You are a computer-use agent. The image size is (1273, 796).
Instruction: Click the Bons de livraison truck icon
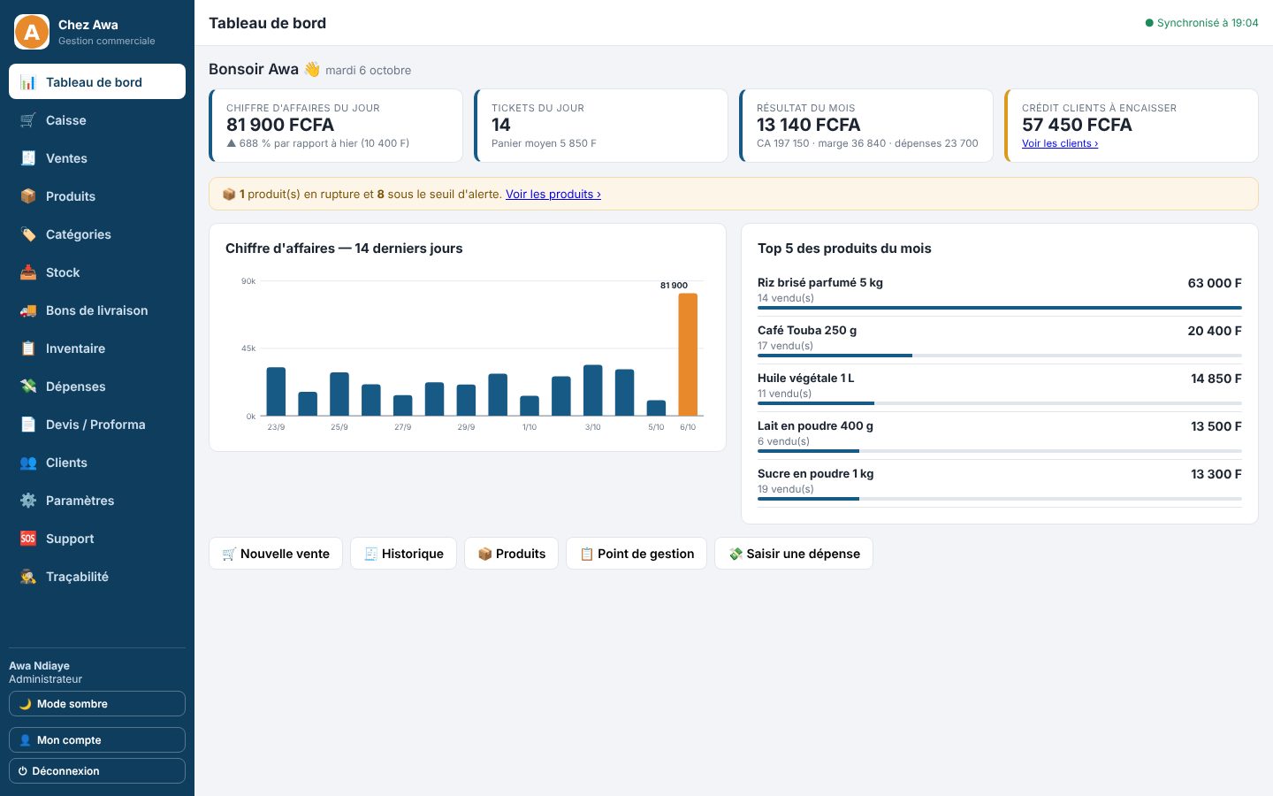pos(28,310)
